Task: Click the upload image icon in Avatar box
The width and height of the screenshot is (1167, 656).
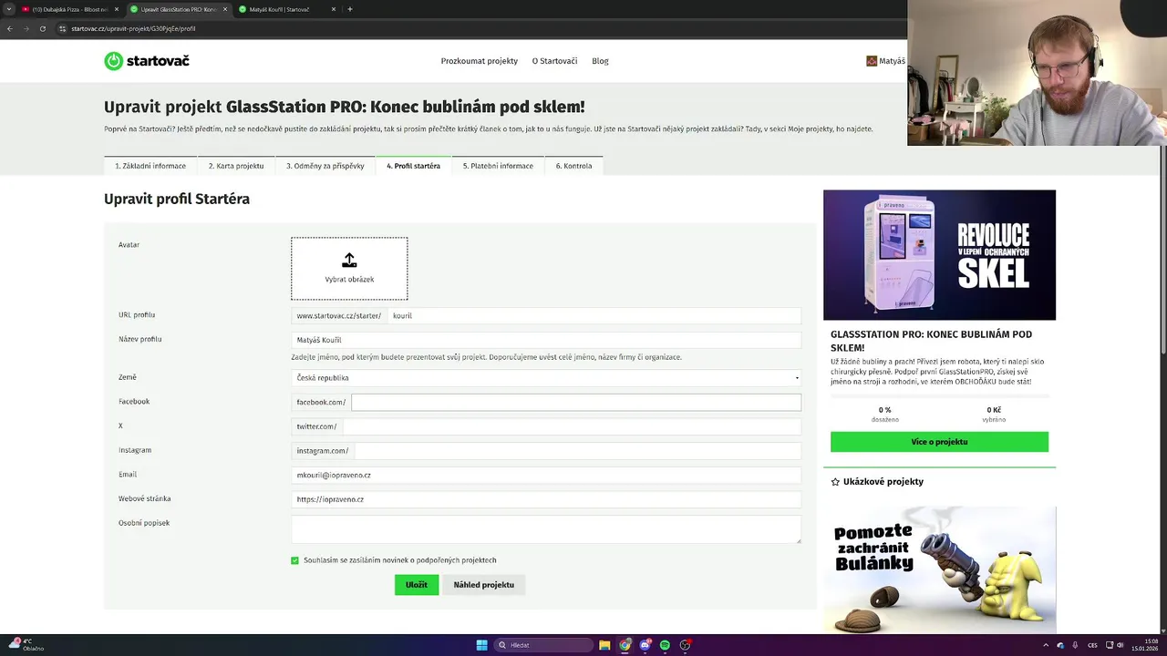Action: (x=349, y=261)
